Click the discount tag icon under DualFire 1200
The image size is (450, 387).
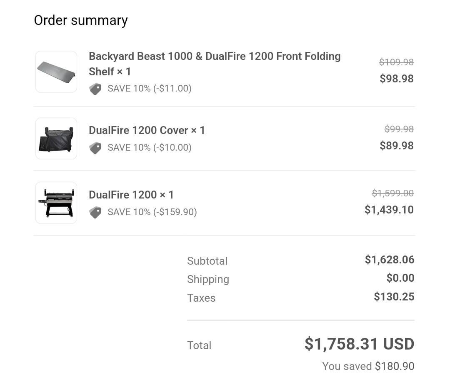(x=95, y=212)
